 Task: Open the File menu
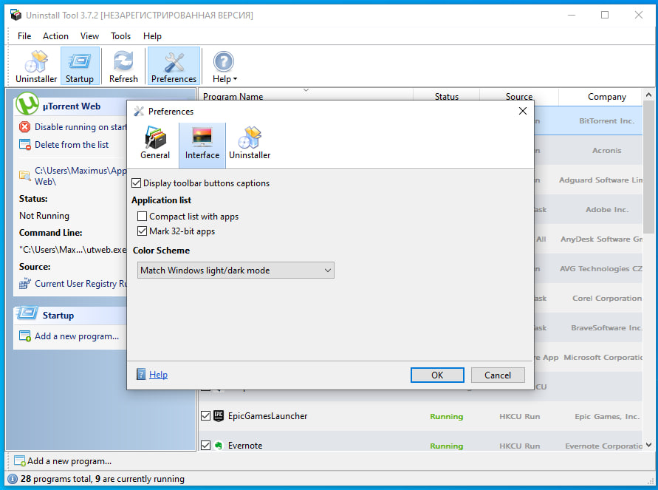click(x=24, y=36)
